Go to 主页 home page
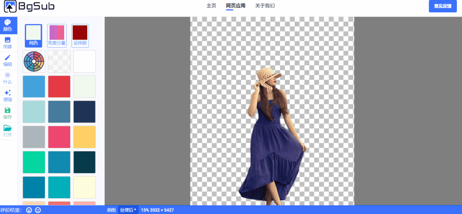Viewport: 462px width, 214px height. coord(211,6)
